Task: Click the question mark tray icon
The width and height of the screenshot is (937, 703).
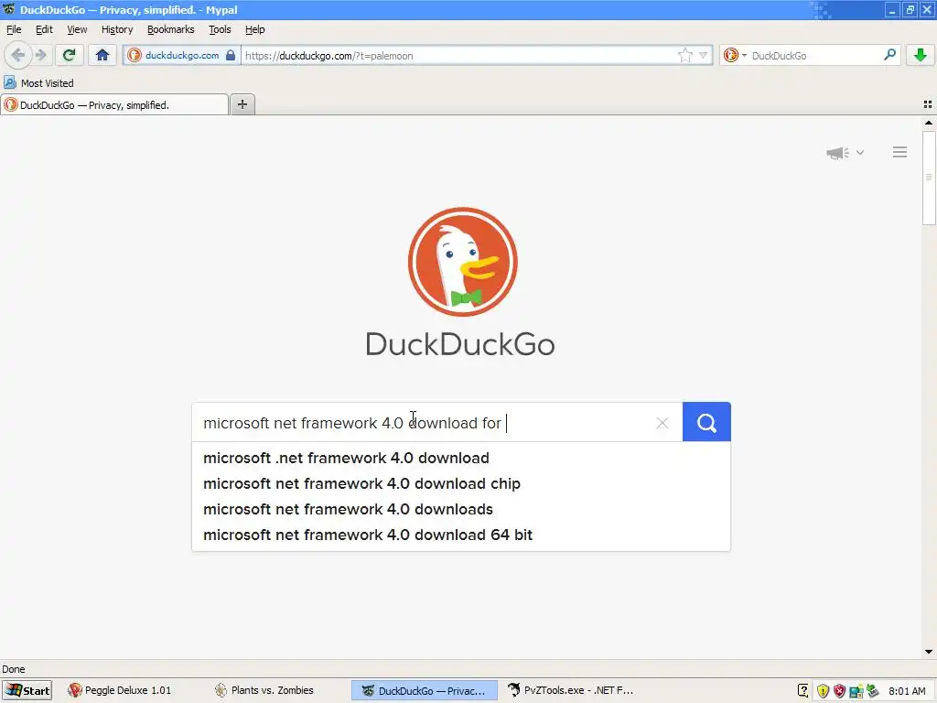Action: pyautogui.click(x=803, y=691)
